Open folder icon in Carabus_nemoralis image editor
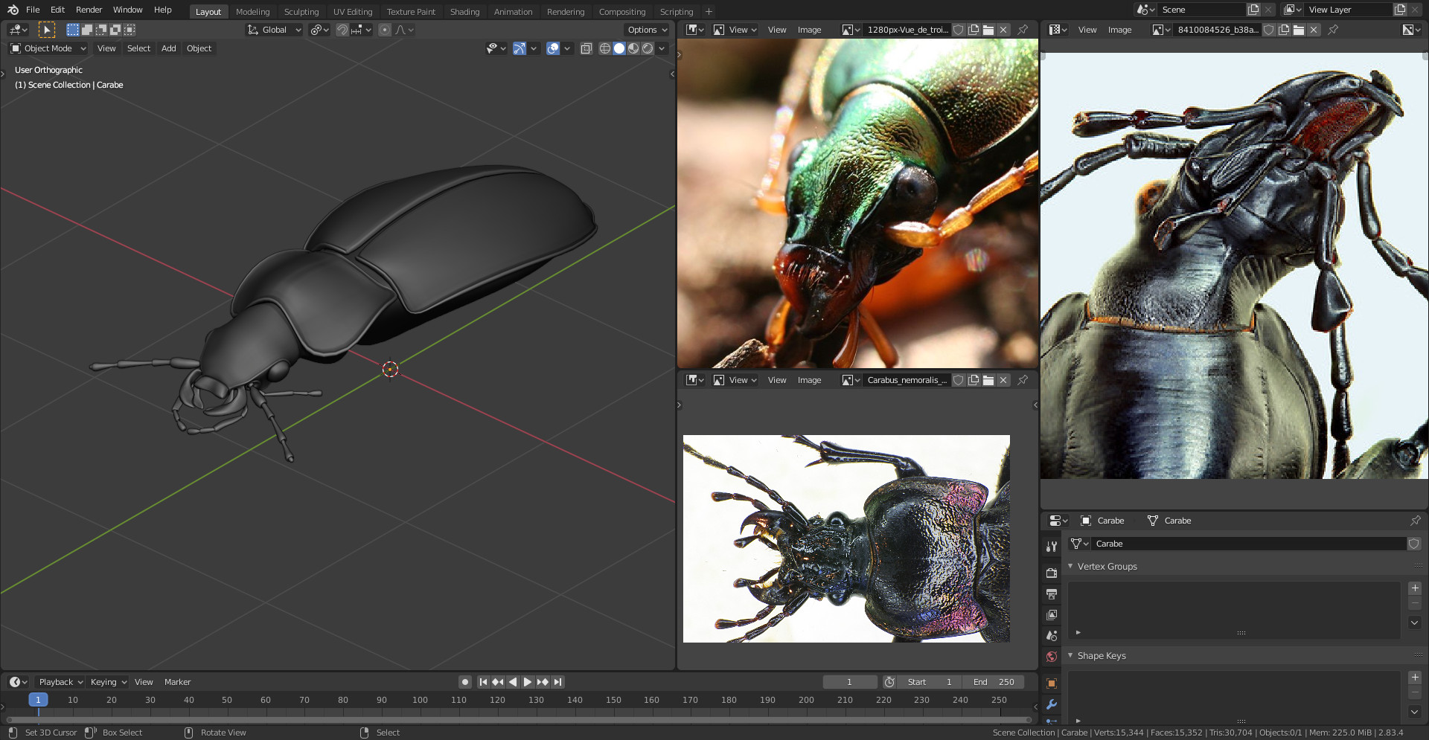 [x=988, y=380]
